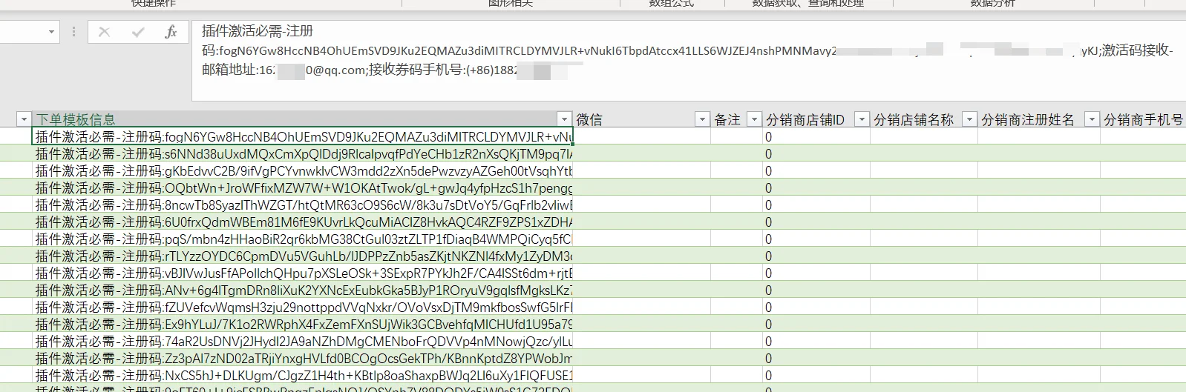Open the filter dropdown for 分销商注册姓名 column
Viewport: 1186px width, 392px height.
tap(1092, 119)
